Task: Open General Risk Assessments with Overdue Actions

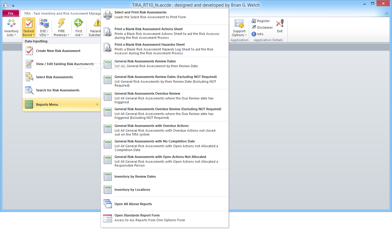Action: click(x=165, y=130)
